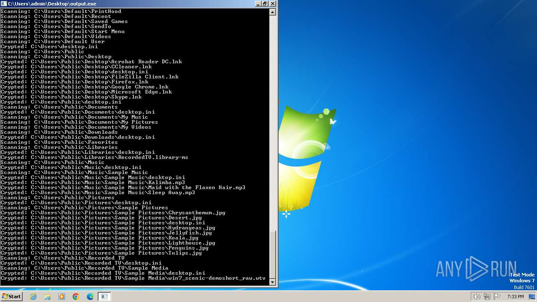This screenshot has width=537, height=302.
Task: Click the line Crypted Desert.jpg
Action: (x=101, y=218)
